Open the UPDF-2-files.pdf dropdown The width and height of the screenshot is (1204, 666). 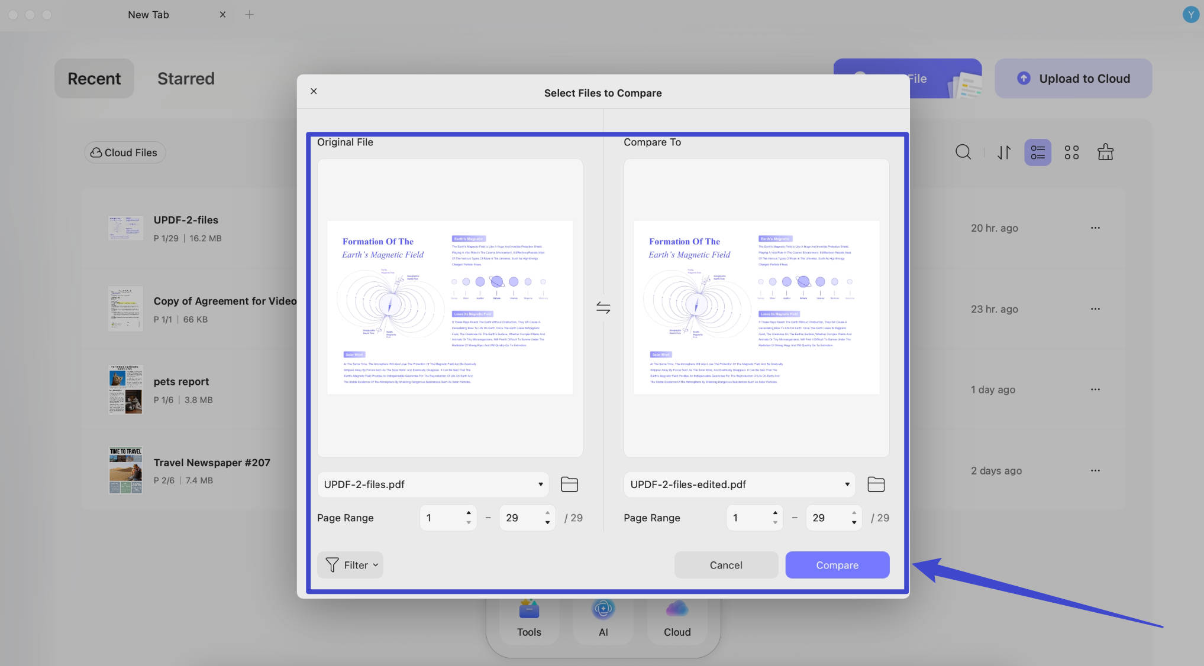433,484
